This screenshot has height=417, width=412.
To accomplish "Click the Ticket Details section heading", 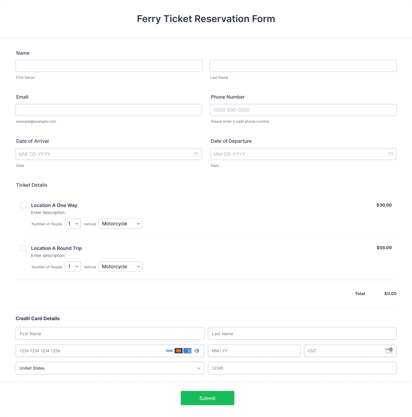I will pyautogui.click(x=31, y=185).
